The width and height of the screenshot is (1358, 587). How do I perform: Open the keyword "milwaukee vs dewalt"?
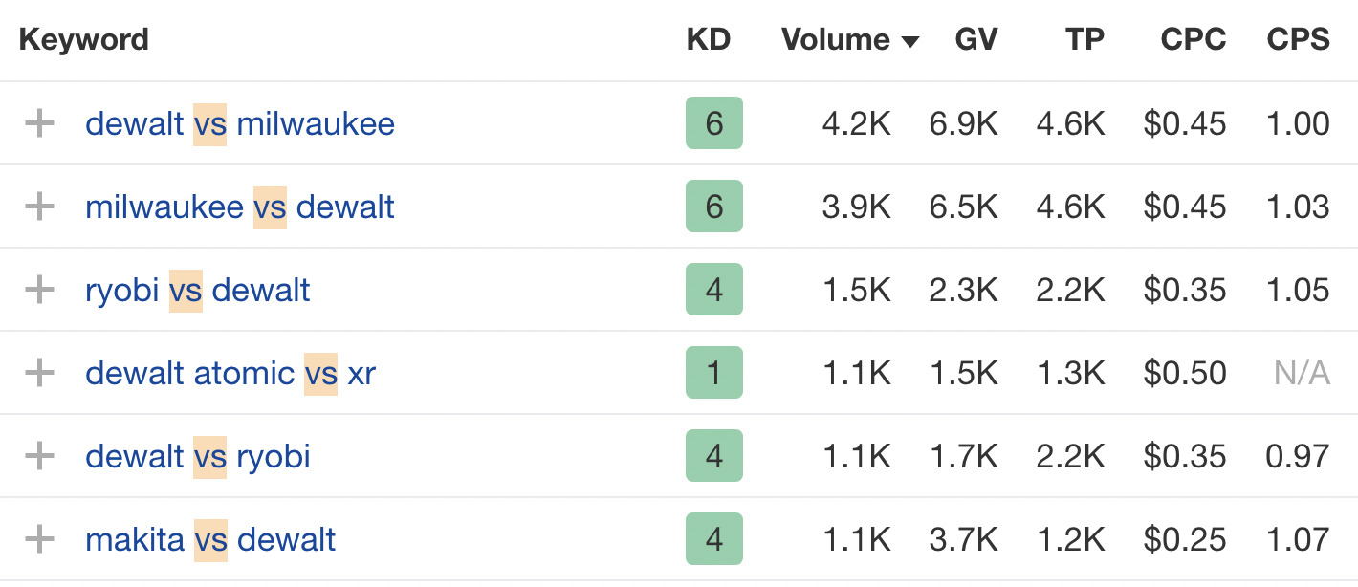click(x=239, y=207)
